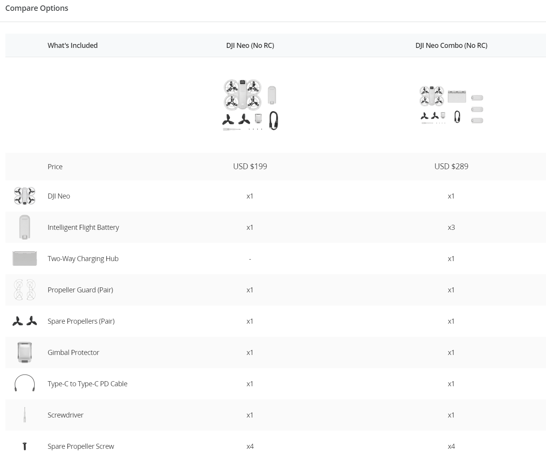Click the What's Included header
The width and height of the screenshot is (546, 460).
[72, 45]
